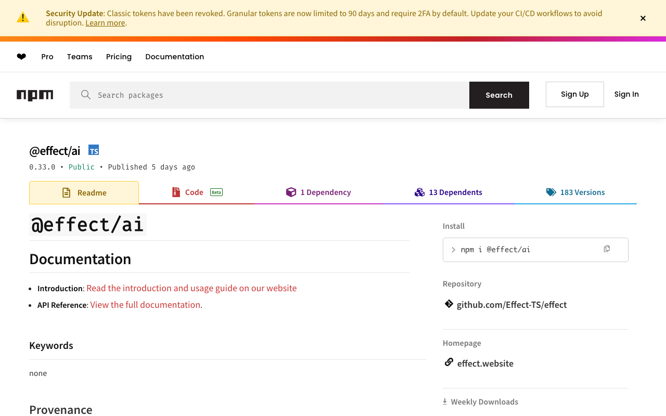Open the Documentation nav link

point(175,57)
